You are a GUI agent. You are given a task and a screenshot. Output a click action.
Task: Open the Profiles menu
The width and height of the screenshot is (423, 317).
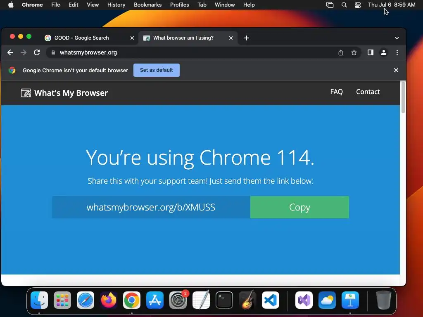179,5
